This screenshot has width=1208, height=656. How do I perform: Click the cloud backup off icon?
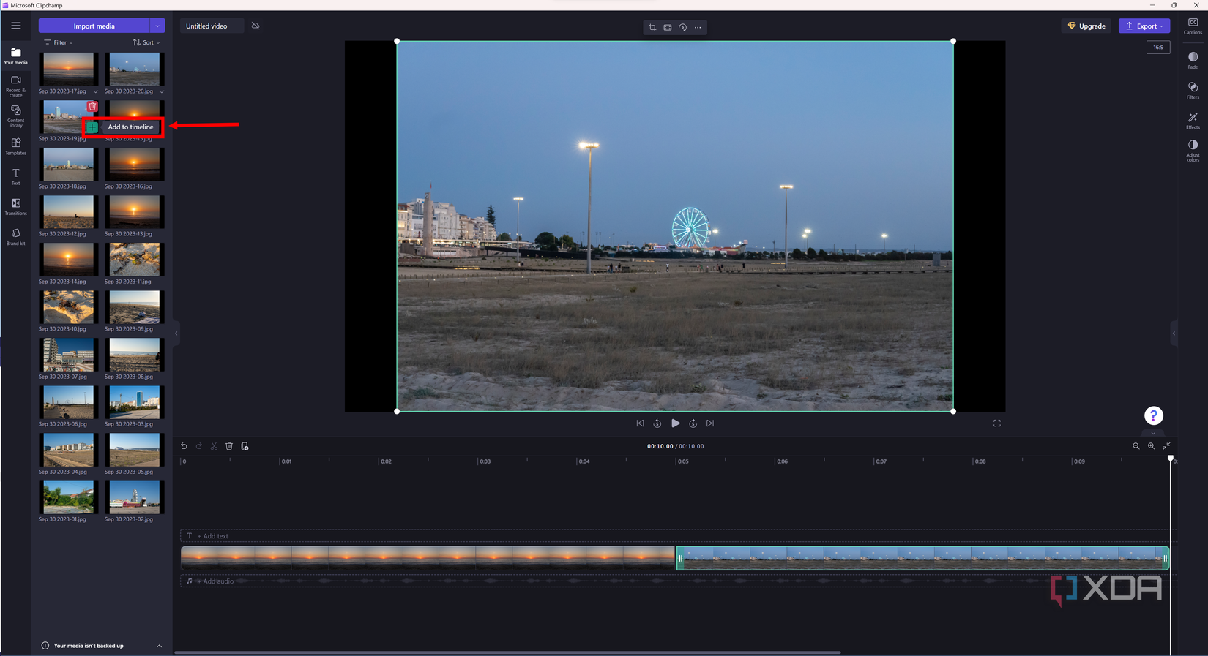(256, 26)
